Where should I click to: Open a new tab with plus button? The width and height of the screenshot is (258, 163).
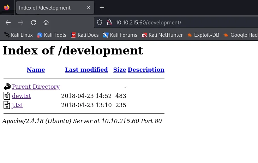102,7
